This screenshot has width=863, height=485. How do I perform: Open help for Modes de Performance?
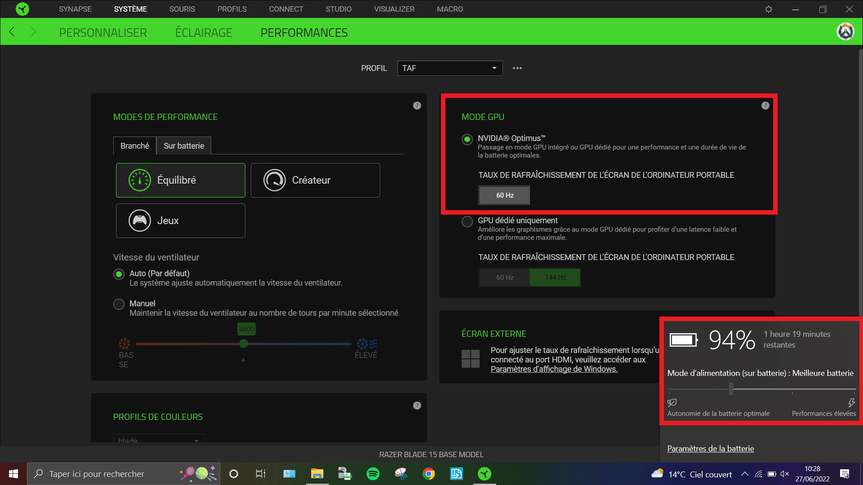417,106
